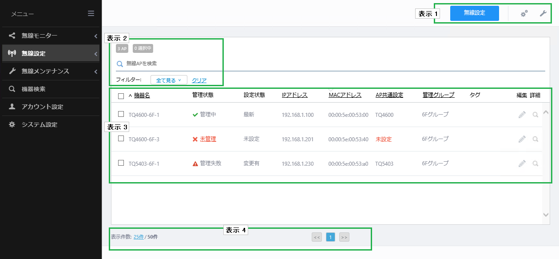Sort by IPアドレス column header

click(x=294, y=95)
